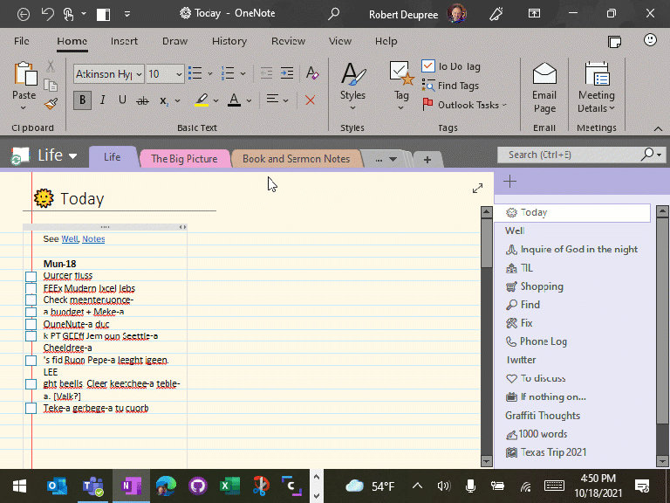Select the Shopping page in page list
Viewport: 670px width, 503px height.
[x=541, y=286]
